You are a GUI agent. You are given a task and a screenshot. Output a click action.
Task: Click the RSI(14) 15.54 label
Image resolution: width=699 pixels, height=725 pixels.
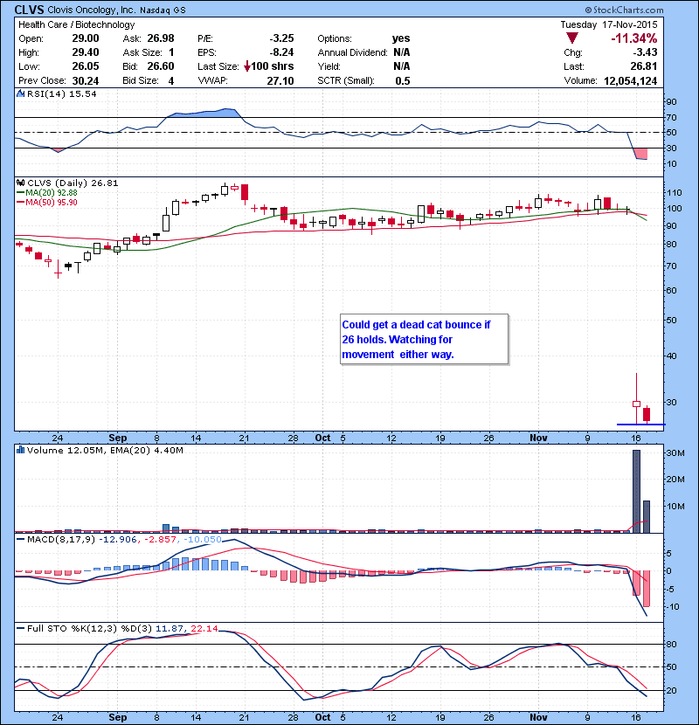click(x=62, y=93)
